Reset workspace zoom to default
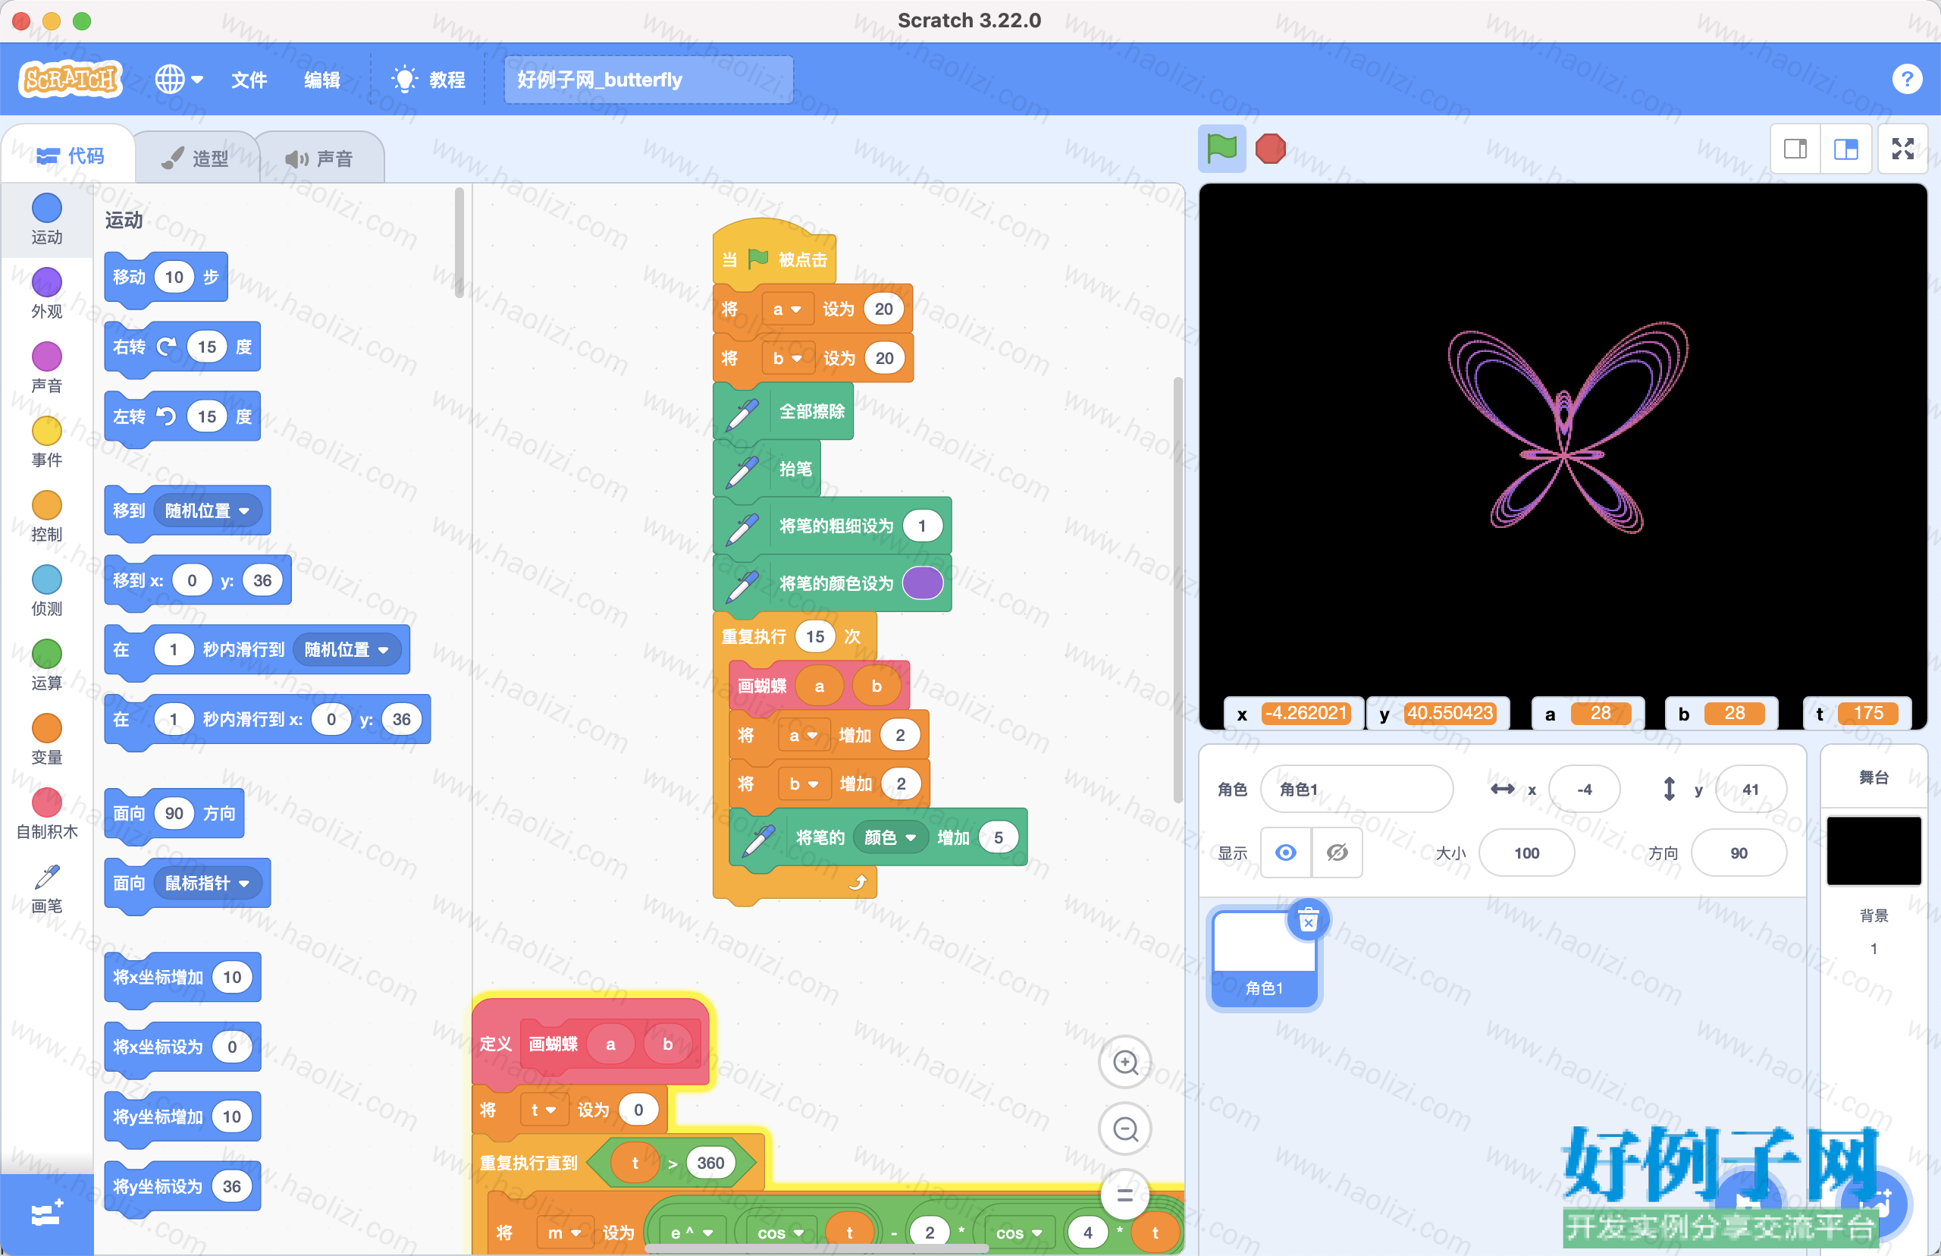 coord(1125,1195)
